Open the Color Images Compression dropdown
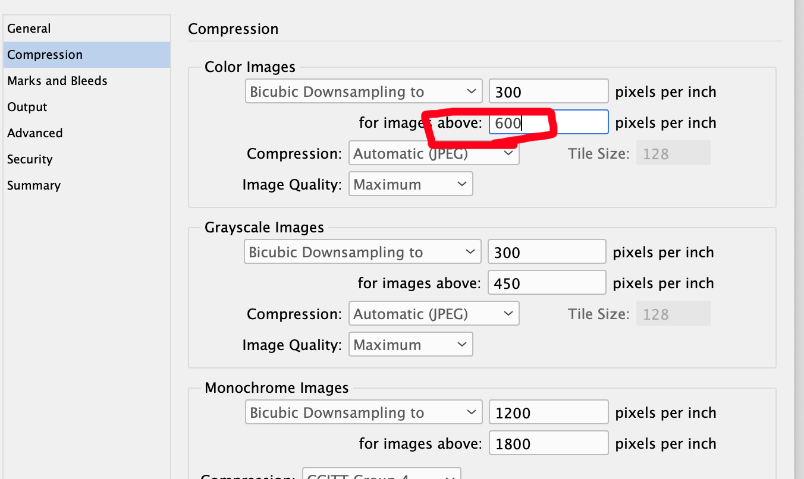The image size is (804, 479). click(434, 153)
